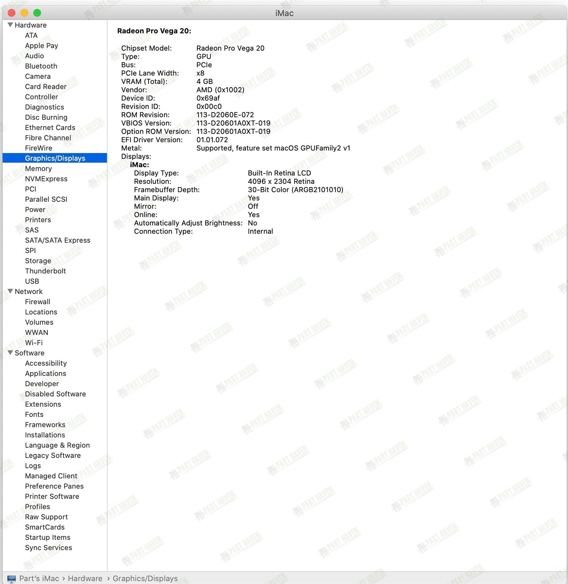
Task: Select the Network category heading
Action: (29, 291)
